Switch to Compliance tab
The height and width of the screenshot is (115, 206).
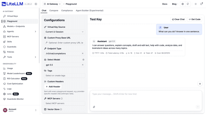click(67, 11)
